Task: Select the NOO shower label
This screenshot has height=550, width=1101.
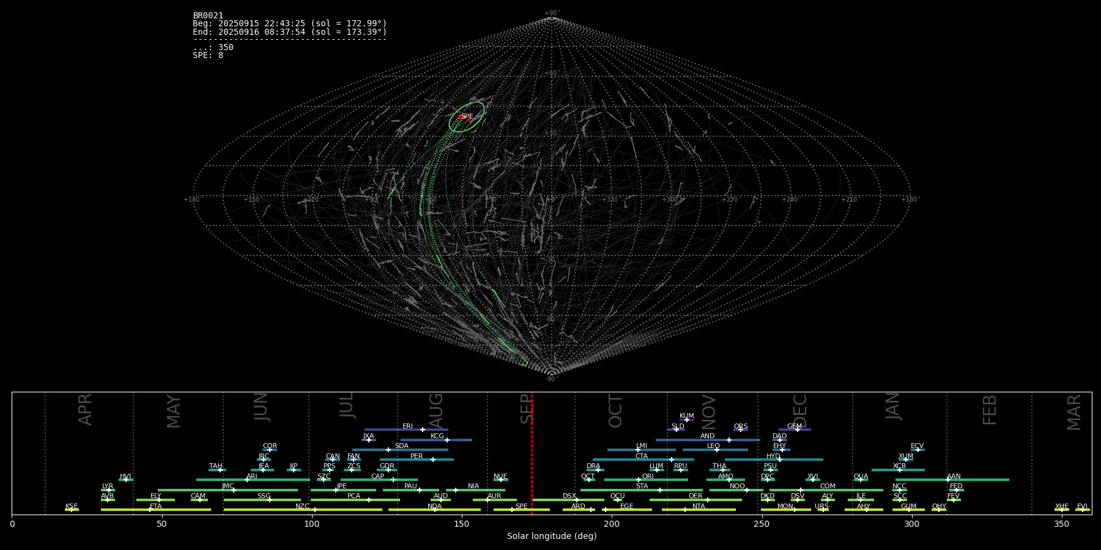Action: [737, 486]
